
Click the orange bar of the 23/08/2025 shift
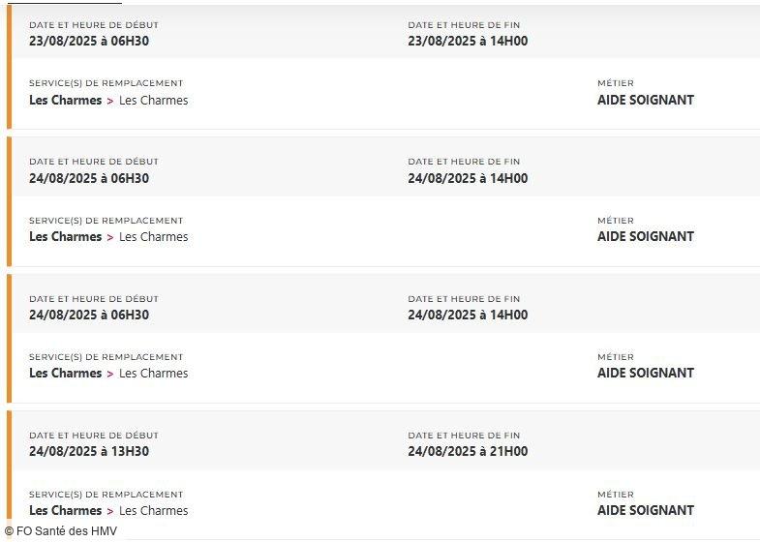(9, 66)
